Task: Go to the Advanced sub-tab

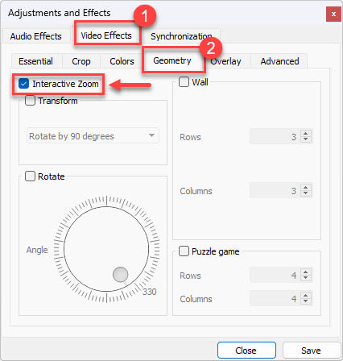Action: (279, 61)
